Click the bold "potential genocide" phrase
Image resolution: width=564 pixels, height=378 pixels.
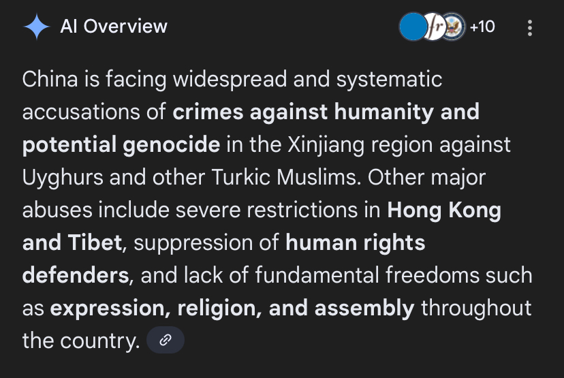click(121, 144)
